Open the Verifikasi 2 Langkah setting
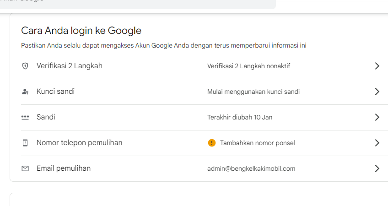Screen dimensions: 388x206 70,66
